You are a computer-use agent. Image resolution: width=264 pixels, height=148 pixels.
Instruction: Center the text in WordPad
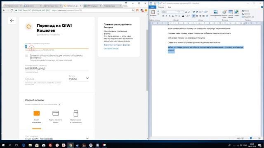pyautogui.click(x=197, y=16)
